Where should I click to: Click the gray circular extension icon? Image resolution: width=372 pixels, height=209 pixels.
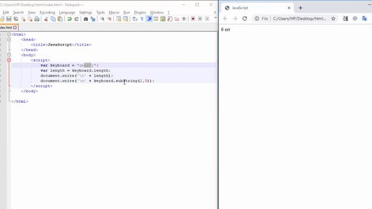pos(355,19)
